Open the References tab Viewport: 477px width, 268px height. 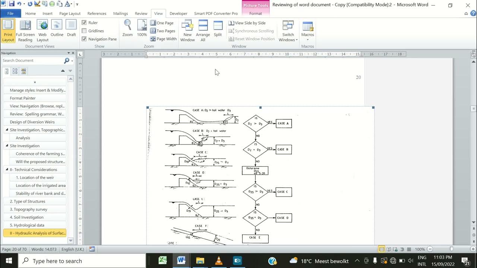coord(97,13)
